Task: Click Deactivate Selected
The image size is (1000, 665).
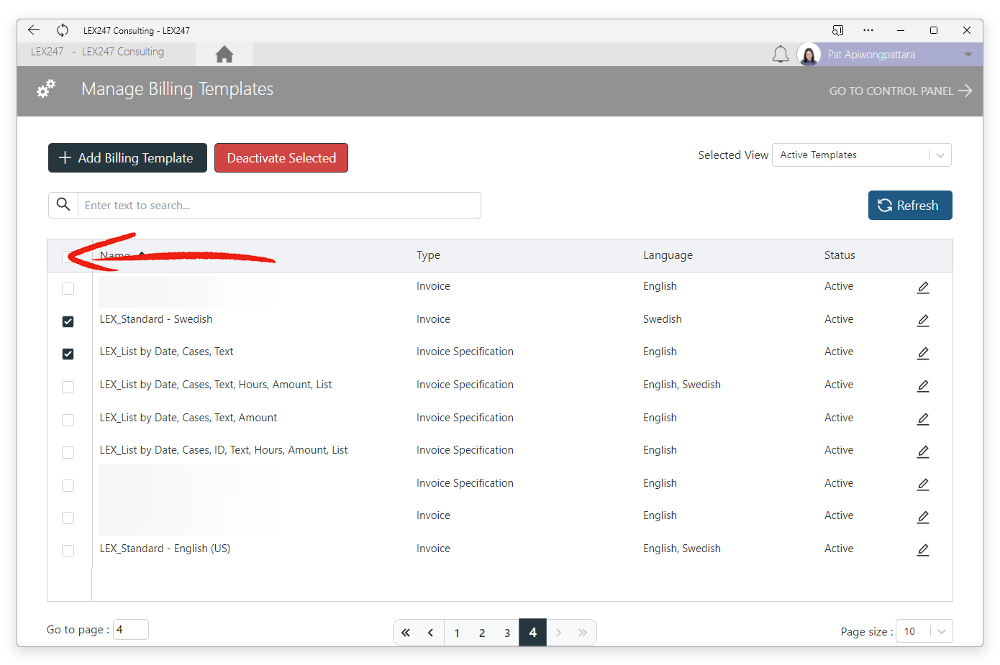Action: [x=281, y=158]
